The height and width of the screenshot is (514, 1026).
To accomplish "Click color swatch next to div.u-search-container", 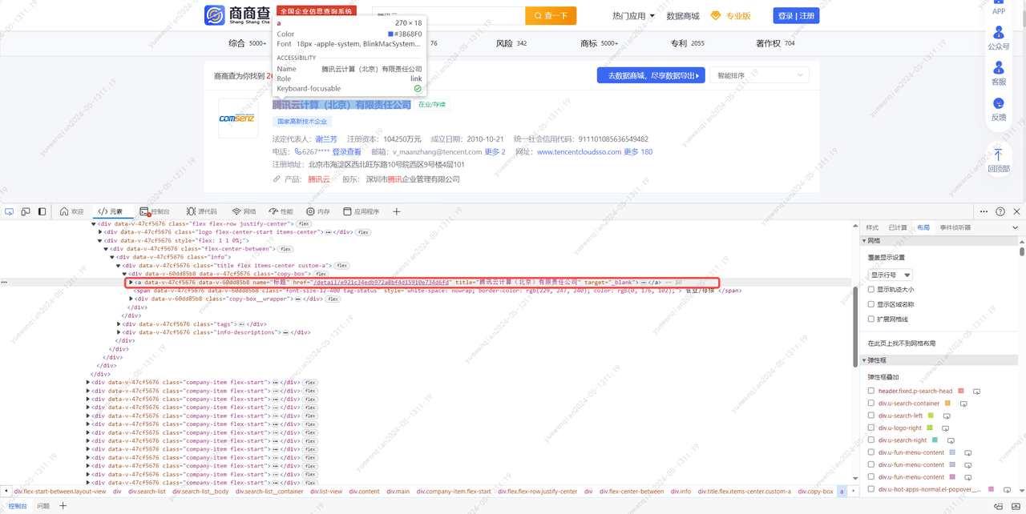I will coord(947,404).
